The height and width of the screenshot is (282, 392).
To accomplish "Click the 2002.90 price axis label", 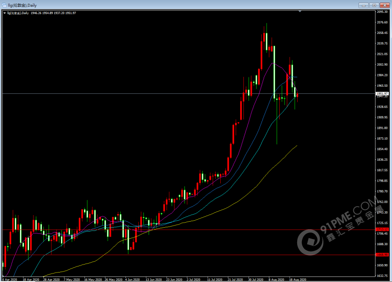I will pyautogui.click(x=382, y=65).
